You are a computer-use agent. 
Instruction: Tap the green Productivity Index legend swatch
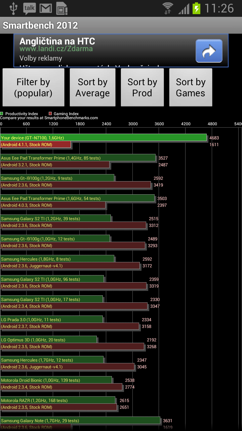pyautogui.click(x=2, y=114)
